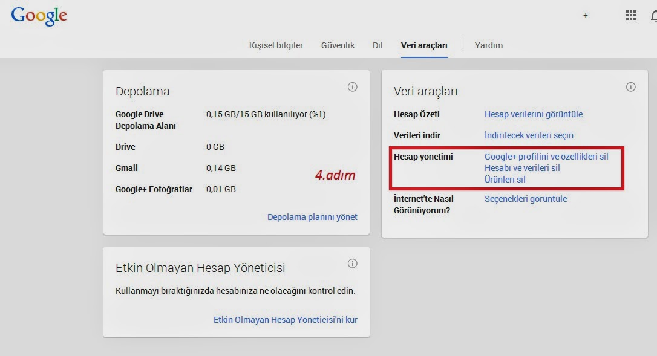Open info icon on Veri araçları card
Screen dimensions: 657x356
click(x=630, y=86)
